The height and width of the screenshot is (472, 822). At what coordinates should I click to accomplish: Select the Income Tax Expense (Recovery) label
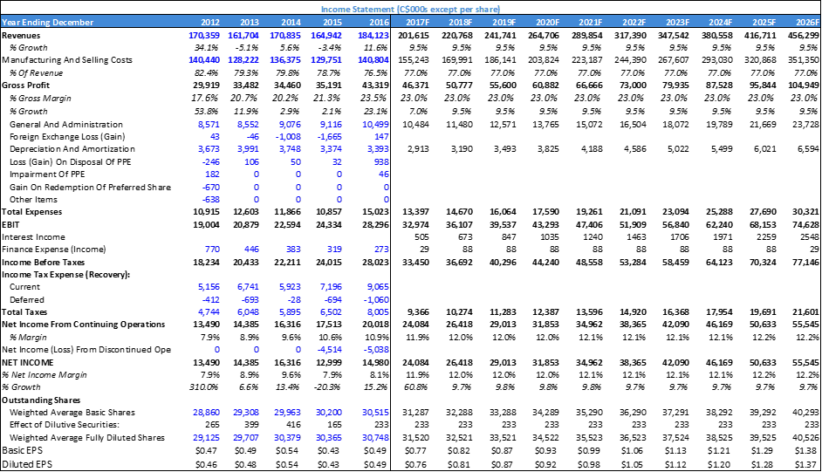[x=65, y=274]
